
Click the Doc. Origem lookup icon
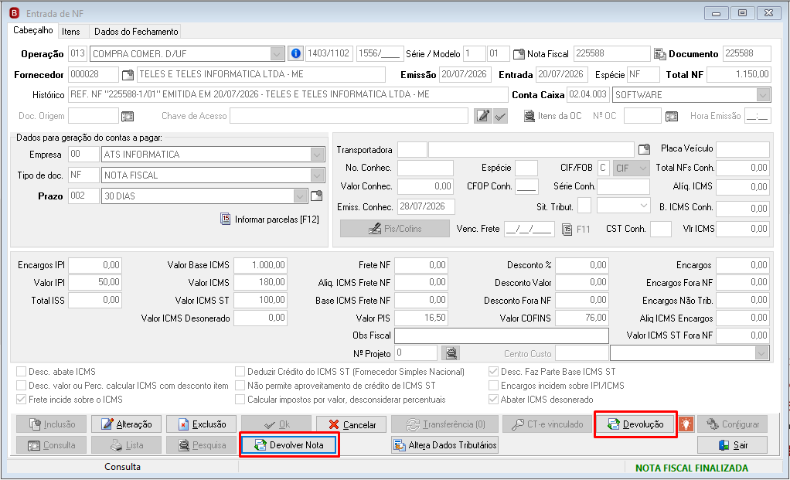(x=128, y=117)
